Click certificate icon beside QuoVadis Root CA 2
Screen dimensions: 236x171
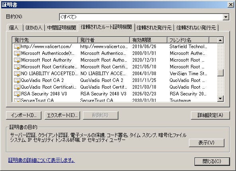coord(17,80)
